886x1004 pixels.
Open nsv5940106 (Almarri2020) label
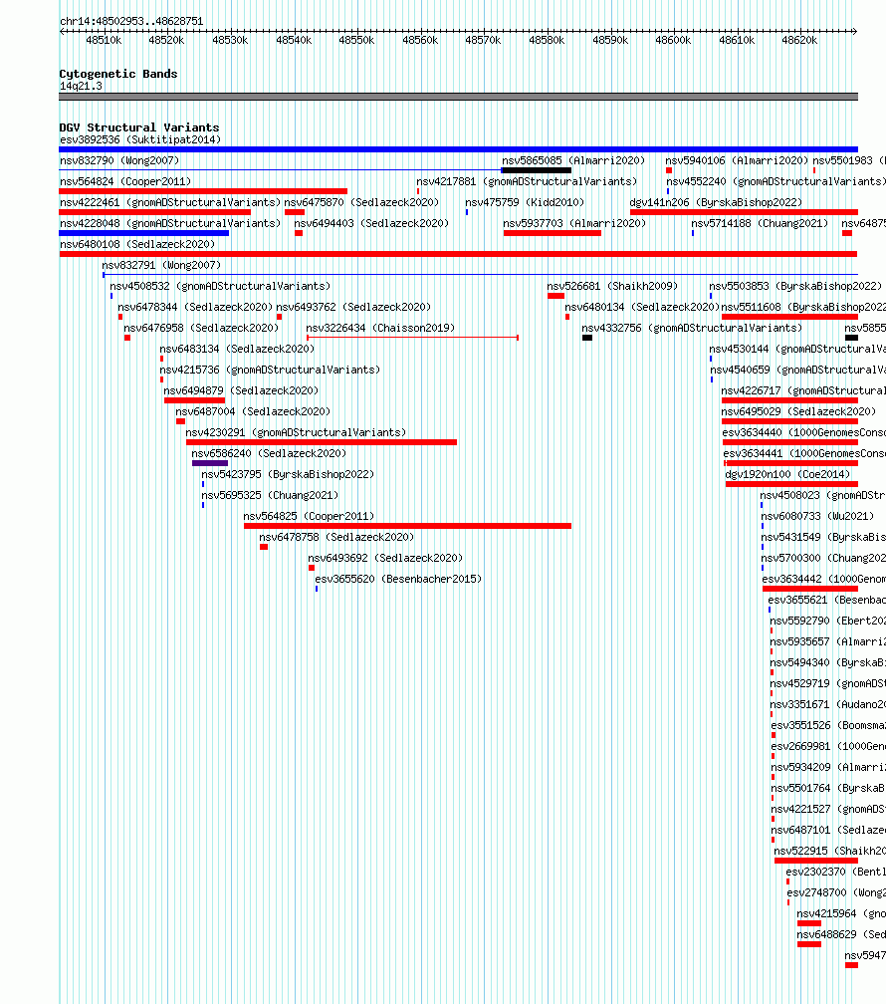pos(737,160)
